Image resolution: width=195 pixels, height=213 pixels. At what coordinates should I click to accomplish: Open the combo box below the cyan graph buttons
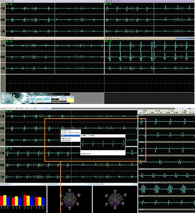click(40, 101)
